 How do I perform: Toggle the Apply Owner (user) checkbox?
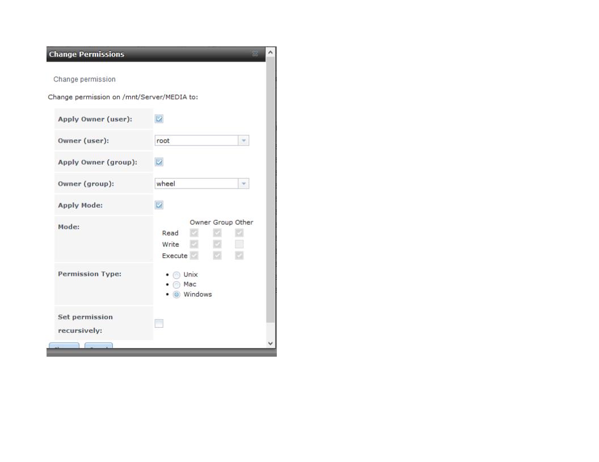pyautogui.click(x=159, y=119)
